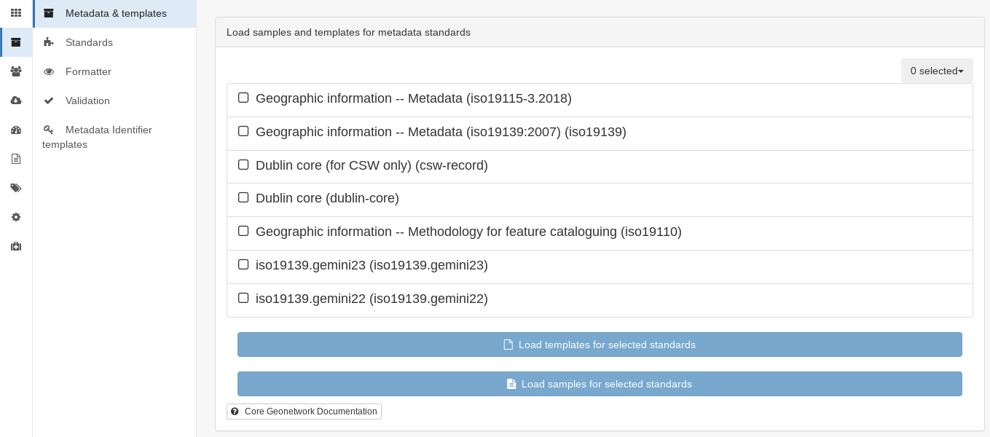The image size is (990, 437).
Task: Open the grid apps icon in sidebar
Action: click(x=16, y=13)
